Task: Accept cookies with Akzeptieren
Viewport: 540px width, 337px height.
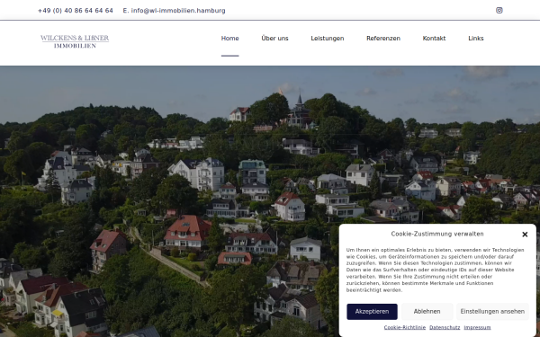Action: pyautogui.click(x=372, y=312)
